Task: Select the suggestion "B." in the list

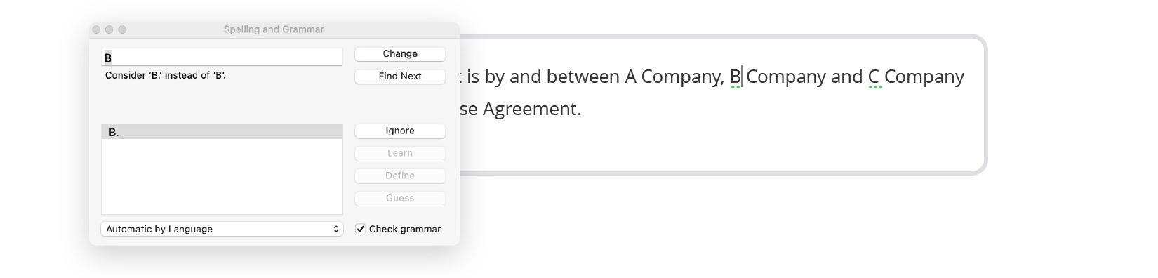Action: (x=222, y=132)
